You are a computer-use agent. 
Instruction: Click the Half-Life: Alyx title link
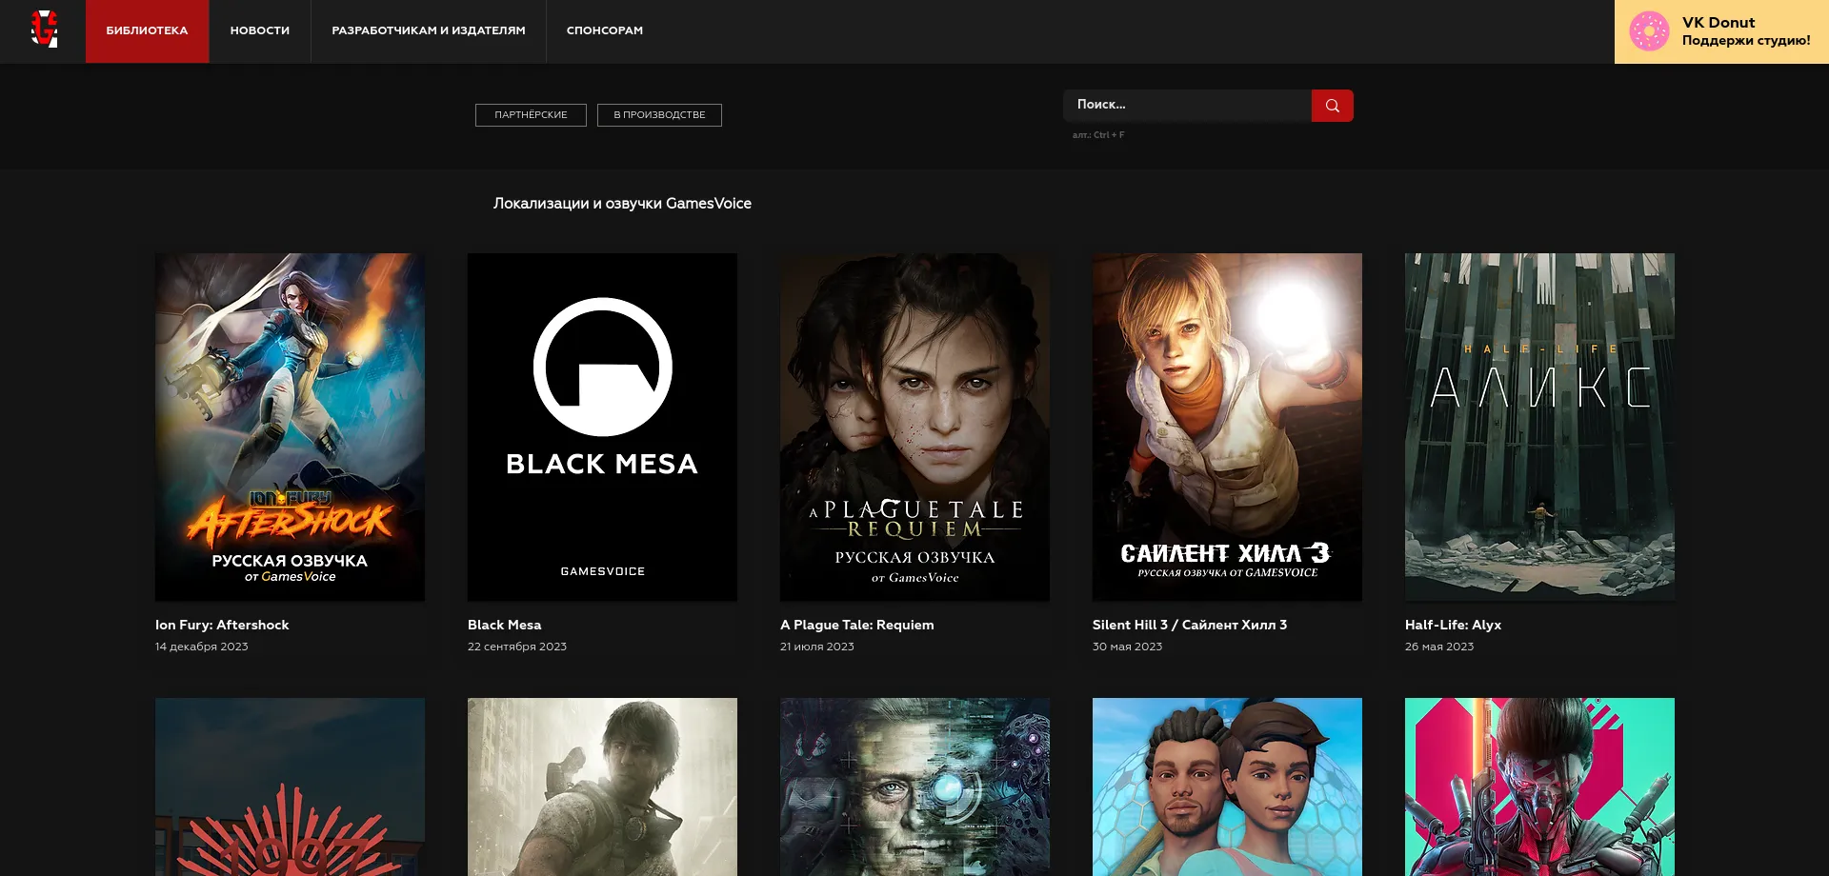1453,626
